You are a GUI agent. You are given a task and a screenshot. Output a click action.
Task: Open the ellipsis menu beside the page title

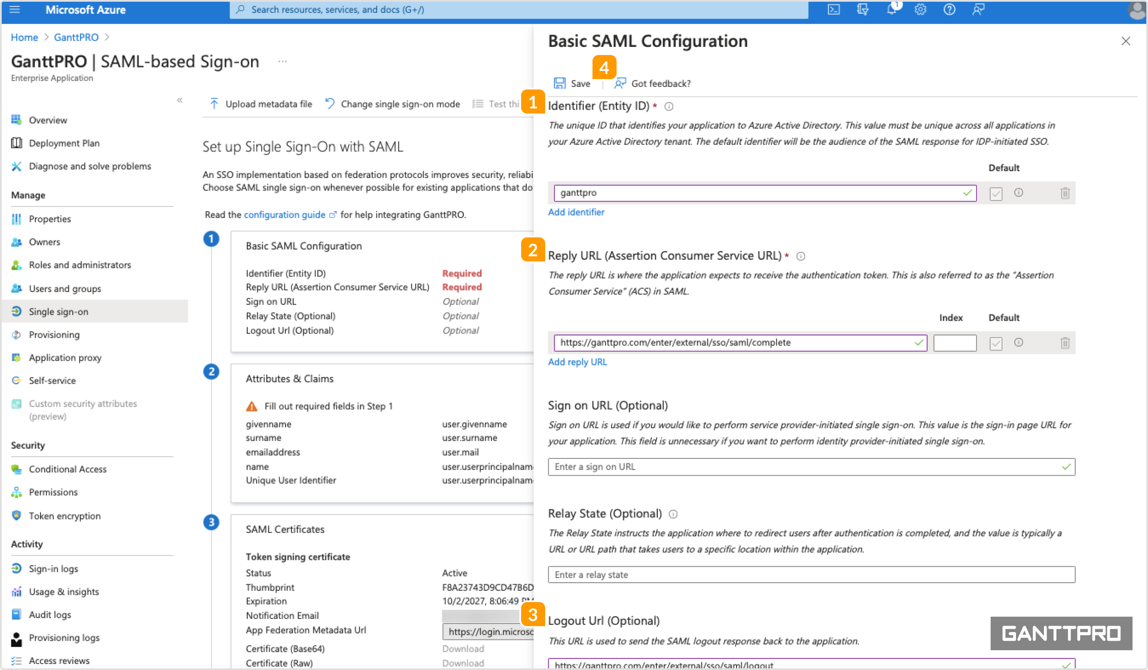(282, 61)
